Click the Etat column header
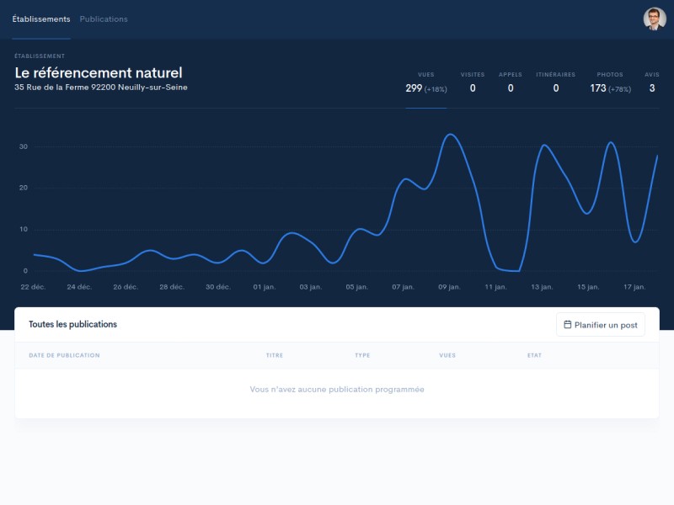The image size is (674, 505). [x=534, y=355]
